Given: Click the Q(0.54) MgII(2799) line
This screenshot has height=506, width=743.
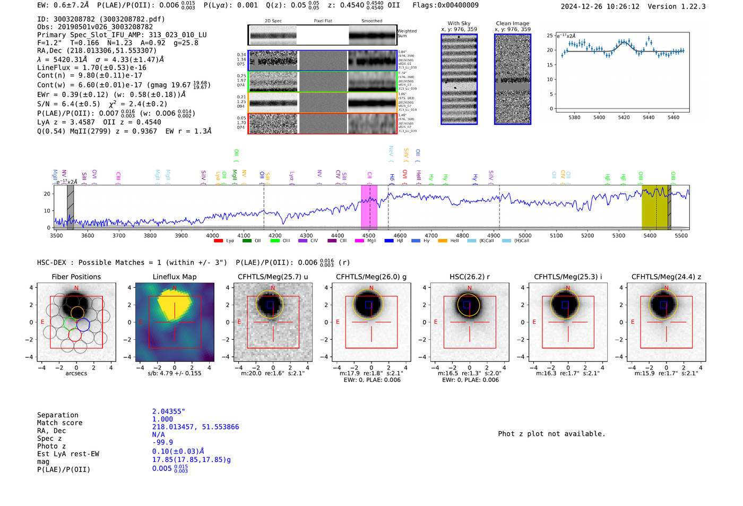Looking at the screenshot, I should 124,131.
